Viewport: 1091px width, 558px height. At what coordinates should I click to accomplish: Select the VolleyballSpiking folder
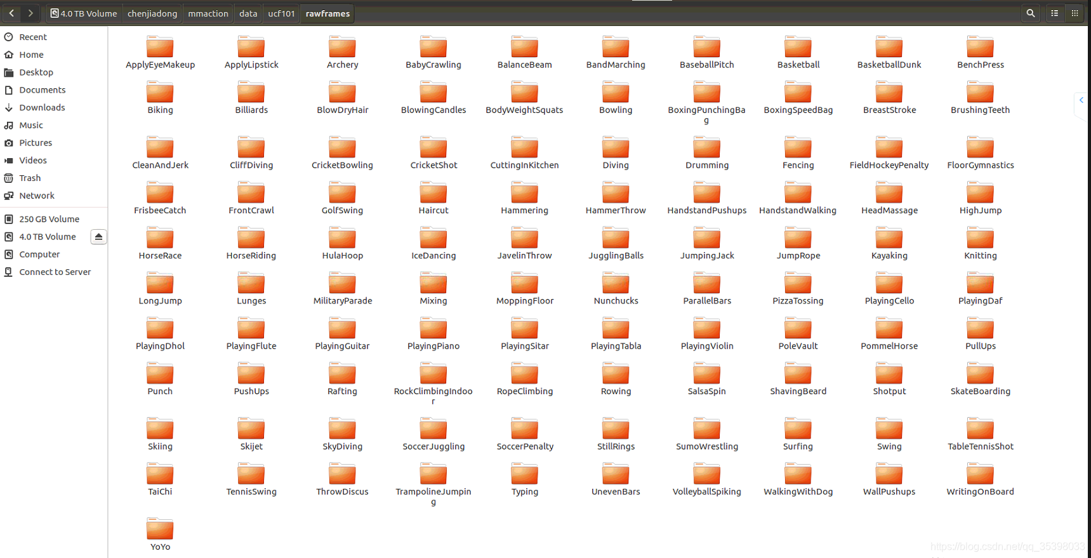click(x=707, y=479)
